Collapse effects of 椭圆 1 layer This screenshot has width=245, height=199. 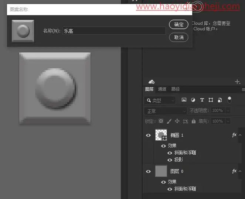click(240, 135)
